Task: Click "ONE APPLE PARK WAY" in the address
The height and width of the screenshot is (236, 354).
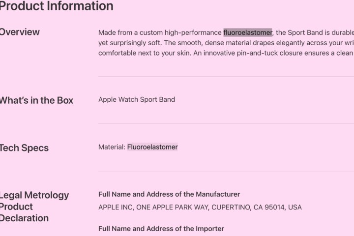Action: (x=168, y=207)
